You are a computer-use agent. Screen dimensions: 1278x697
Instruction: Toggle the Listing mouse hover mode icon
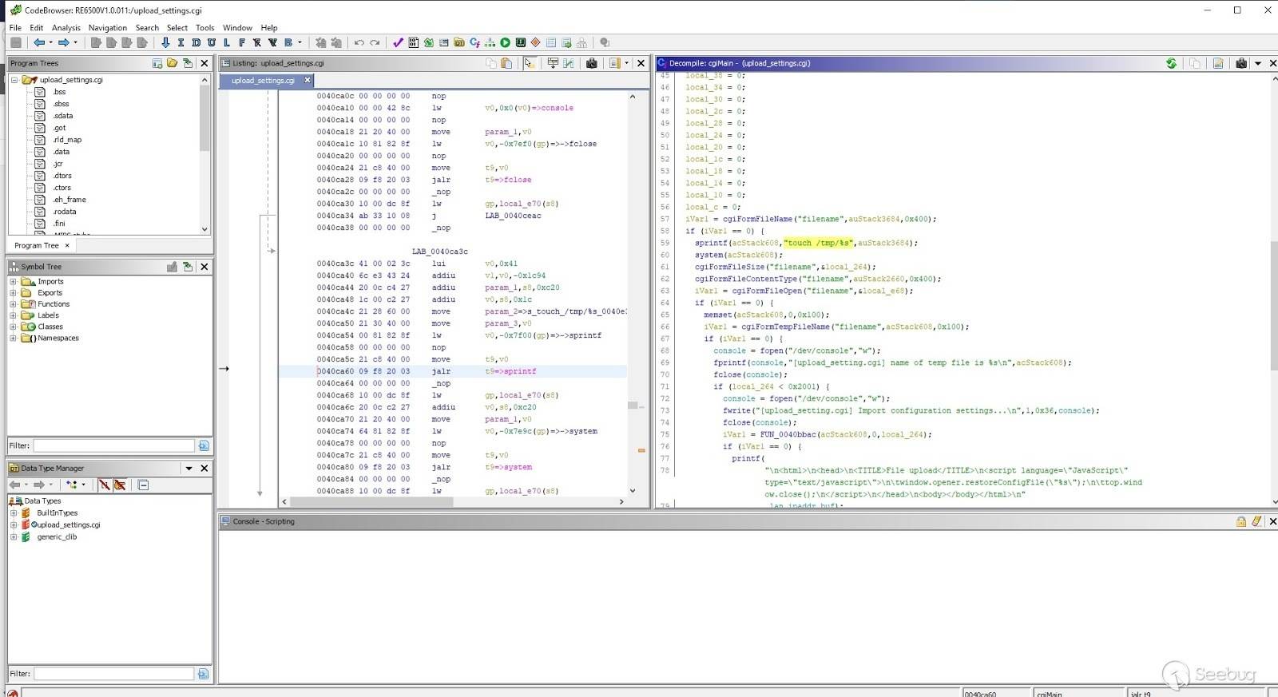pyautogui.click(x=530, y=63)
